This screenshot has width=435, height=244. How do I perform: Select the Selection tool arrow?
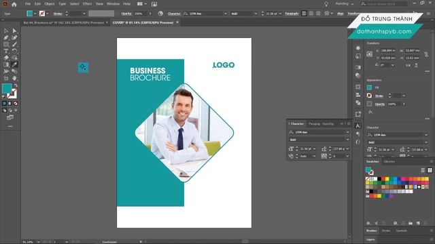coord(6,30)
